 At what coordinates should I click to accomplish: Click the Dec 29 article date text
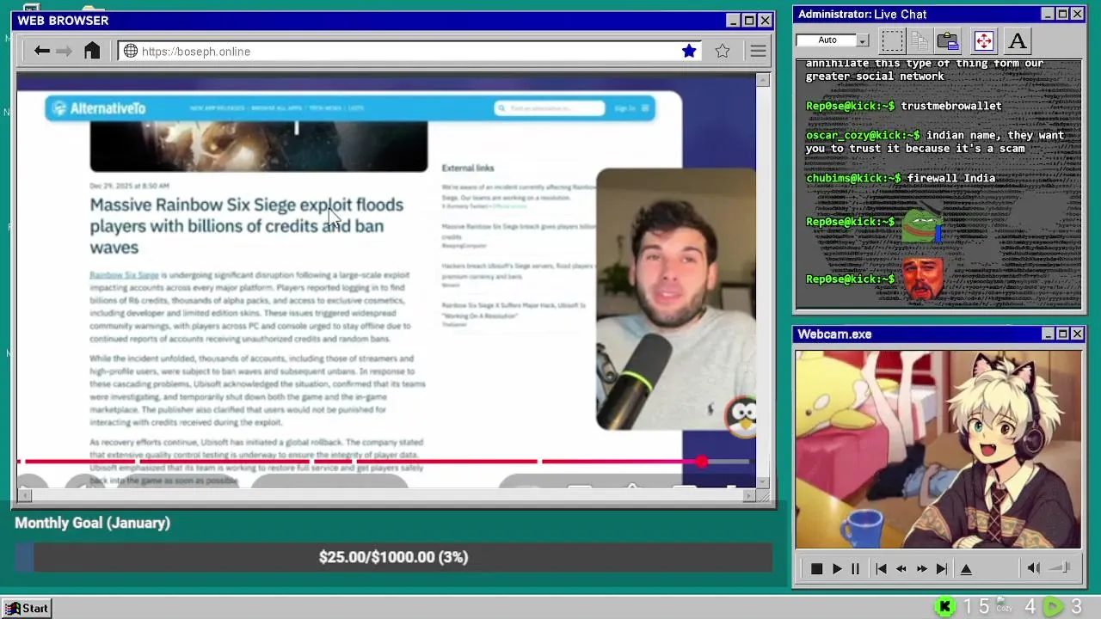click(x=129, y=186)
